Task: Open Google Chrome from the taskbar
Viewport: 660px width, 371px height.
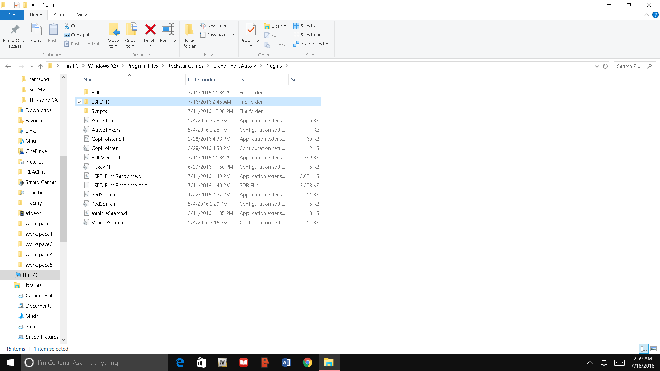Action: (x=307, y=362)
